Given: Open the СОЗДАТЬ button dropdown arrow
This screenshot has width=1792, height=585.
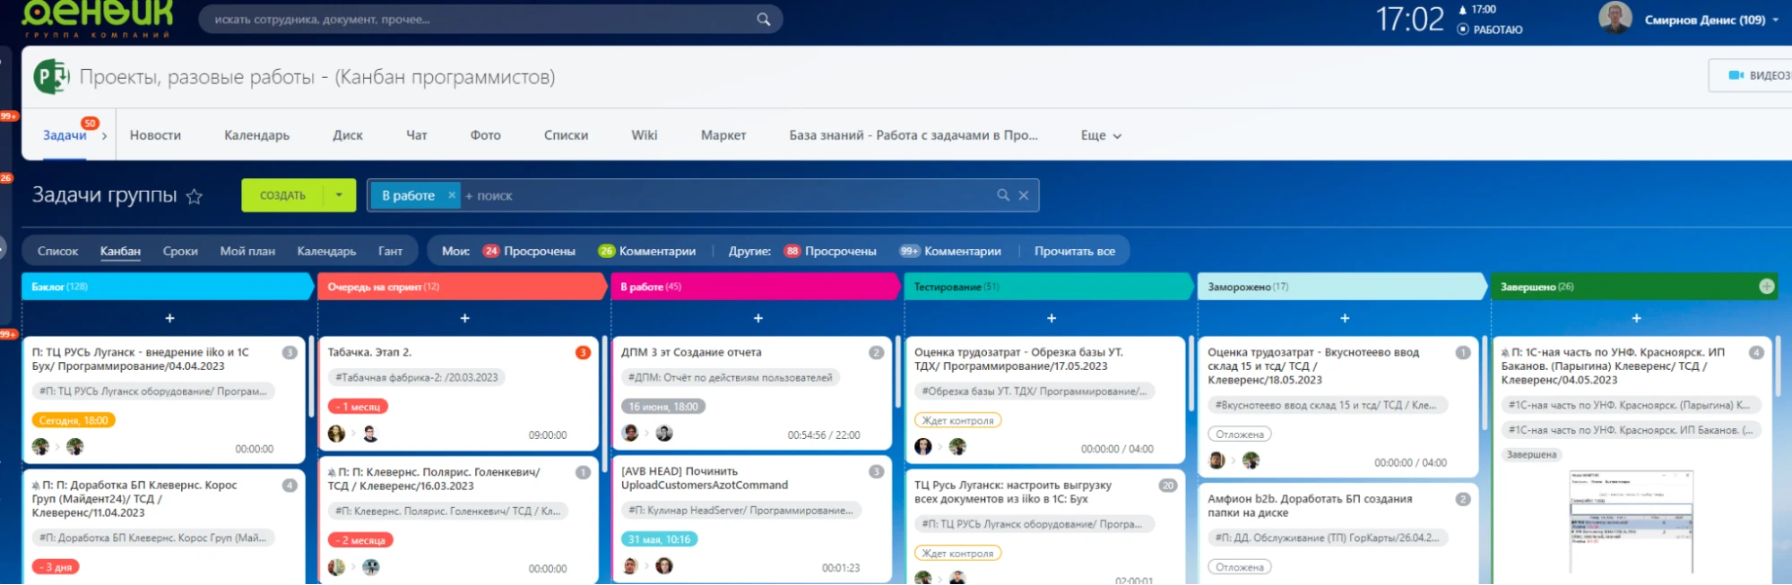Looking at the screenshot, I should click(339, 195).
